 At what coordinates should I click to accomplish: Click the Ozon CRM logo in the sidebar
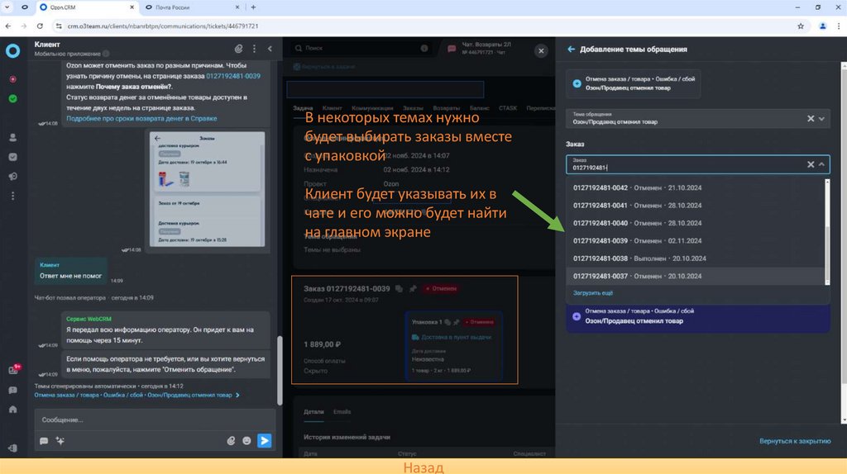pyautogui.click(x=13, y=50)
